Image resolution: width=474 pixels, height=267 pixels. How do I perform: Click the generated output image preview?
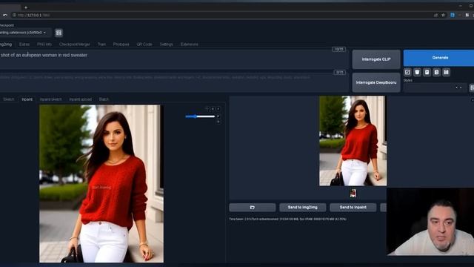coord(353,141)
